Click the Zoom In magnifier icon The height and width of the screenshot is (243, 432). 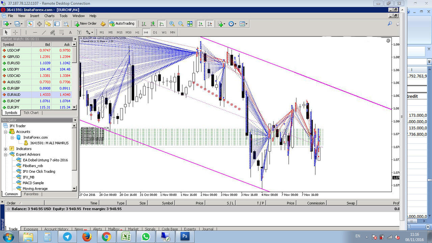click(x=172, y=24)
